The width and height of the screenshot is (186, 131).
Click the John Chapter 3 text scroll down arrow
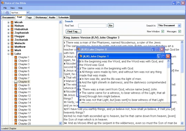coord(182,123)
